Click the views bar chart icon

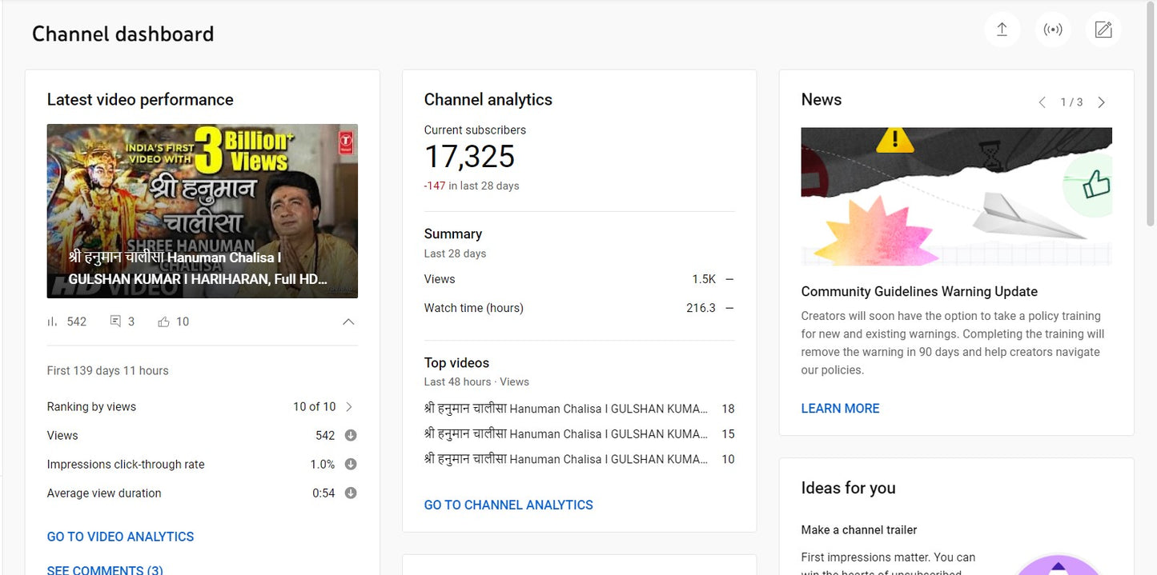point(53,321)
